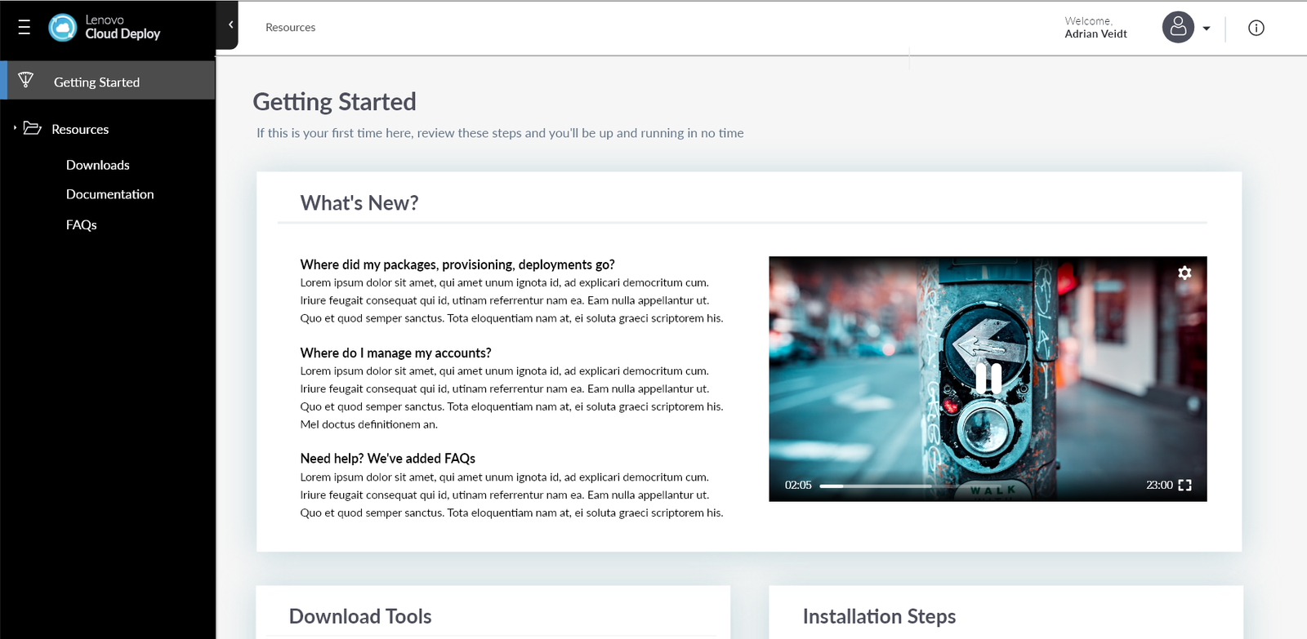The image size is (1307, 639).
Task: Open the video settings gear icon
Action: pos(1184,273)
